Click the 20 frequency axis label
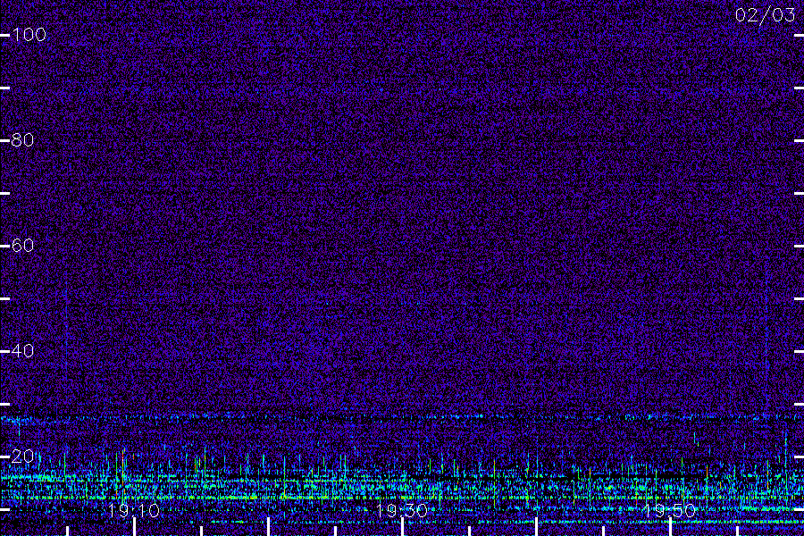 22,456
